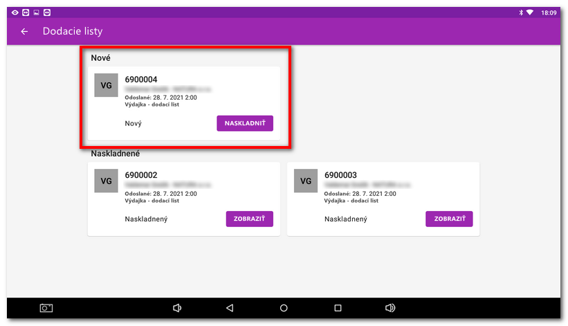Viewport: 568px width, 326px height.
Task: Tap the eye icon in status bar
Action: pos(15,12)
